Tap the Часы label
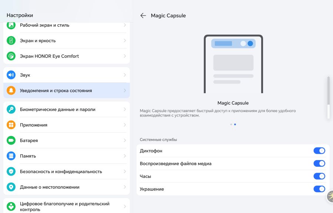Screen dimensions: 333x213 point(145,176)
